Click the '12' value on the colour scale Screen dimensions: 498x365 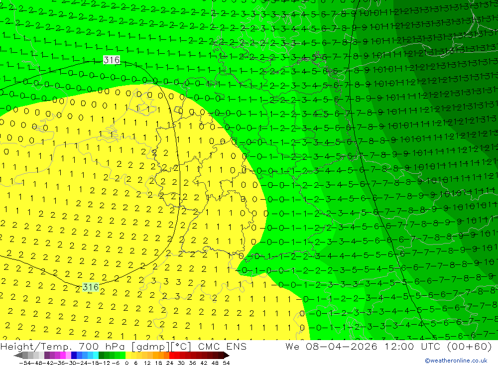point(147,363)
